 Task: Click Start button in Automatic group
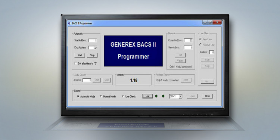click(x=80, y=55)
